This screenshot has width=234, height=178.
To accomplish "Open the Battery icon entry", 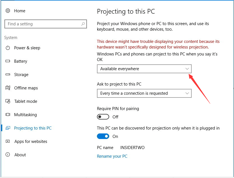I will click(8, 61).
